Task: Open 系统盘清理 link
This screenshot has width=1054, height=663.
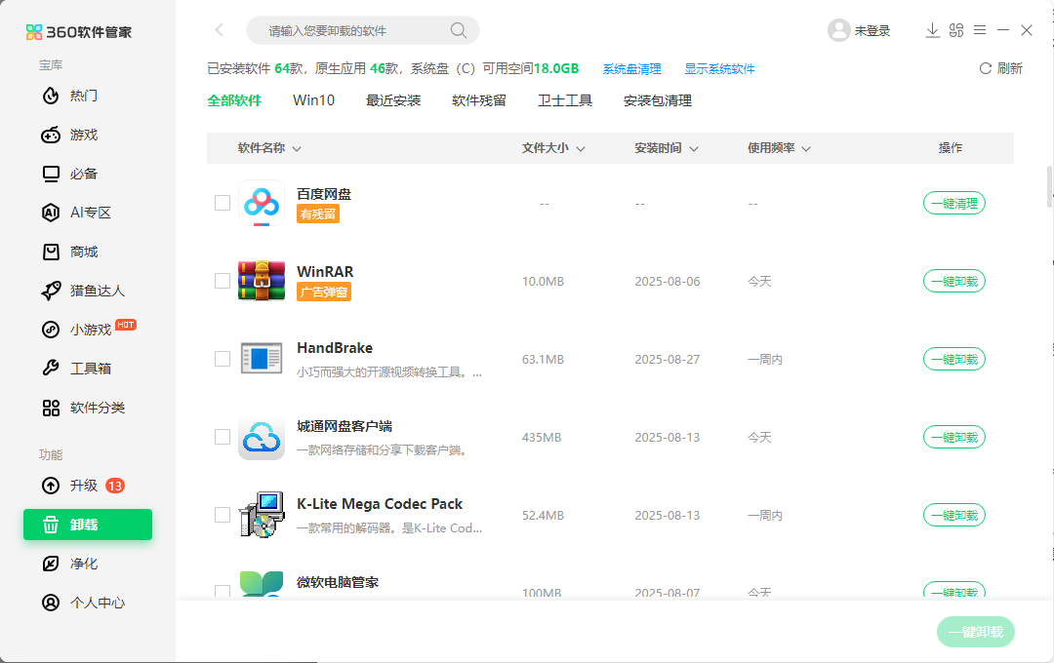Action: coord(631,70)
